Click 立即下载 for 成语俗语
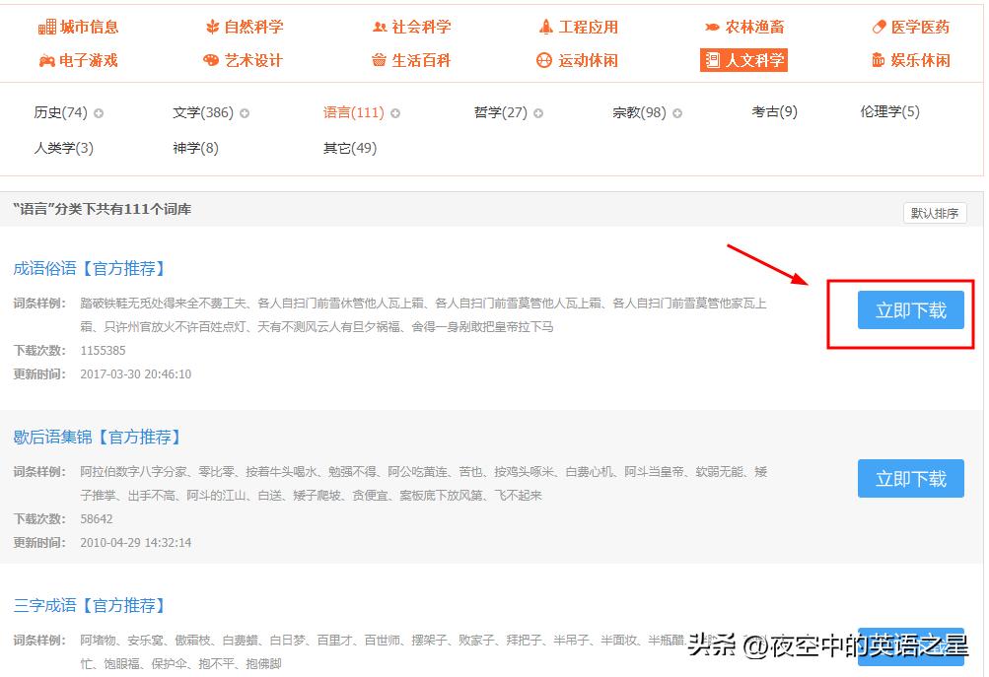The height and width of the screenshot is (677, 989). pos(909,309)
